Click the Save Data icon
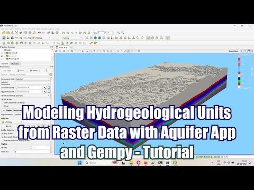Viewport: 254px width, 190px height. pyautogui.click(x=12, y=33)
